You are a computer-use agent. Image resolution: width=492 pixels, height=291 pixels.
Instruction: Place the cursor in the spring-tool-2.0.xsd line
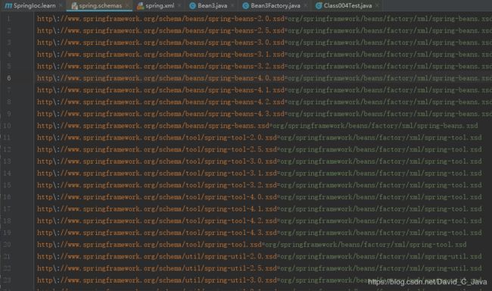click(259, 138)
